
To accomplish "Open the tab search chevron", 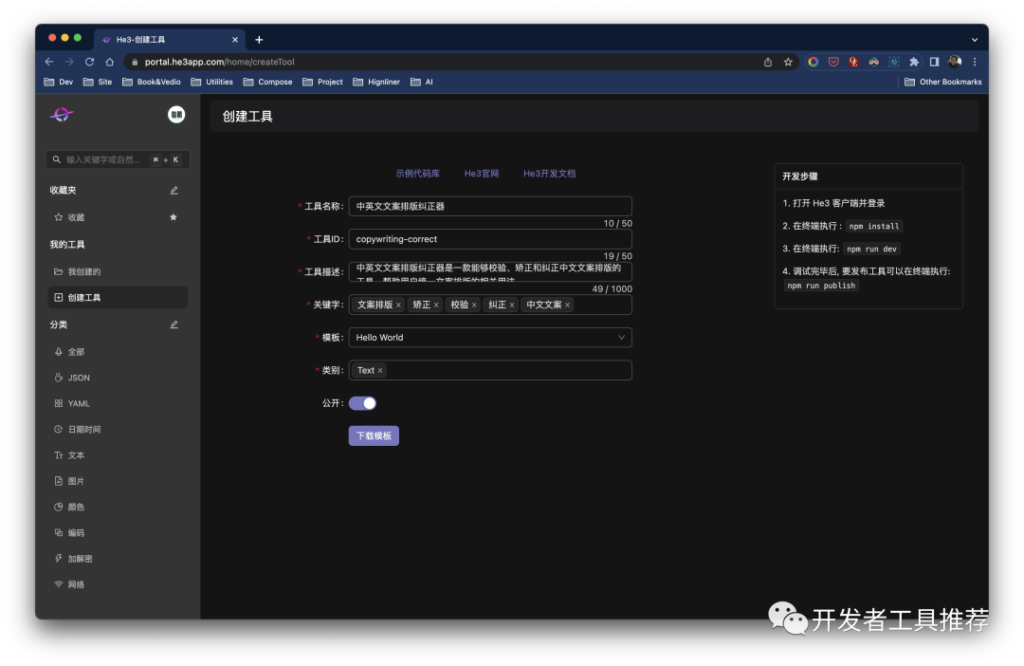I will point(975,40).
